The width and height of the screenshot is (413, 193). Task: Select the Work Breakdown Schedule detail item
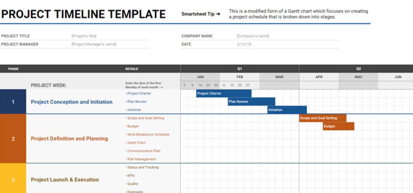tap(148, 134)
